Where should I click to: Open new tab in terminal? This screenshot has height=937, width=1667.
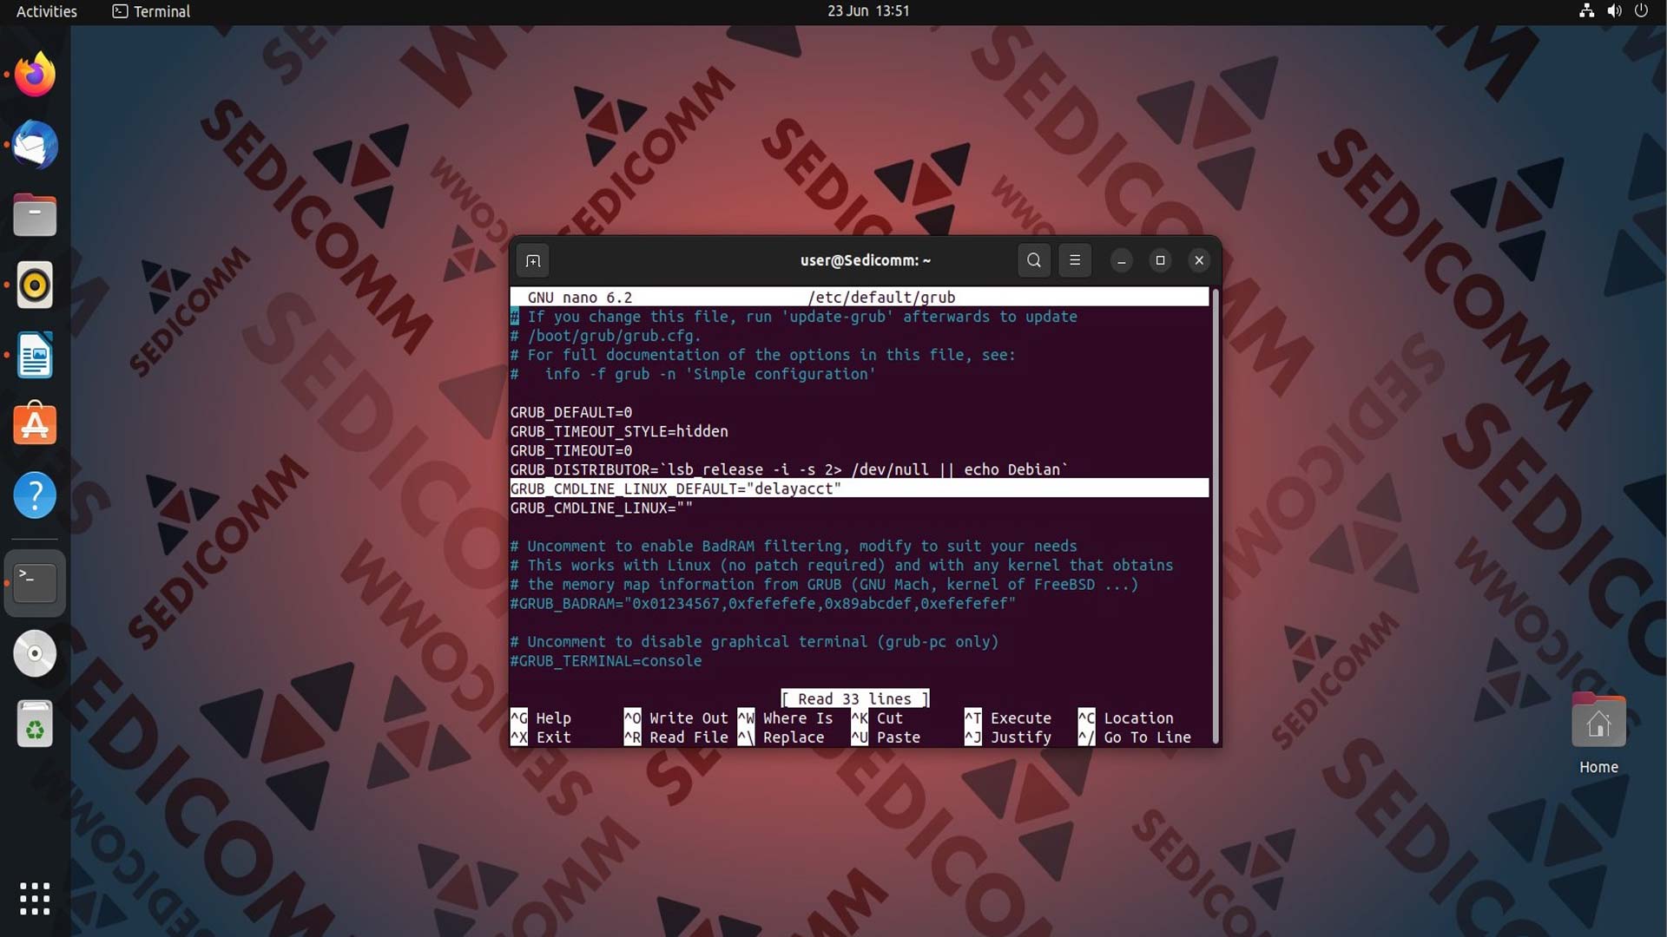533,260
